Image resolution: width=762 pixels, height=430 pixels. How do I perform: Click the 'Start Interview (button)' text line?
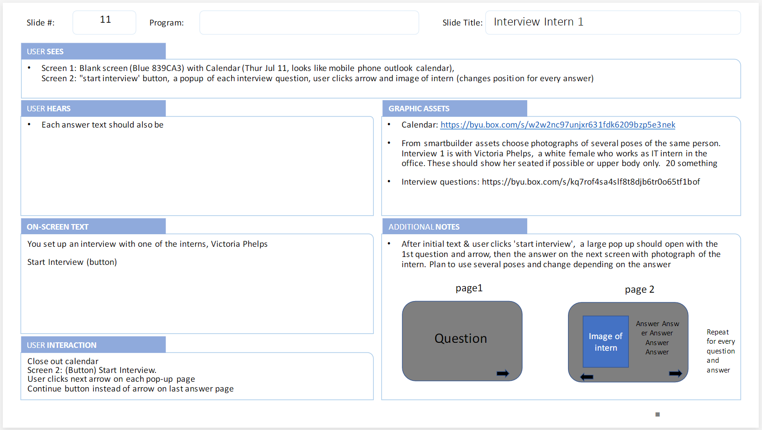point(72,262)
